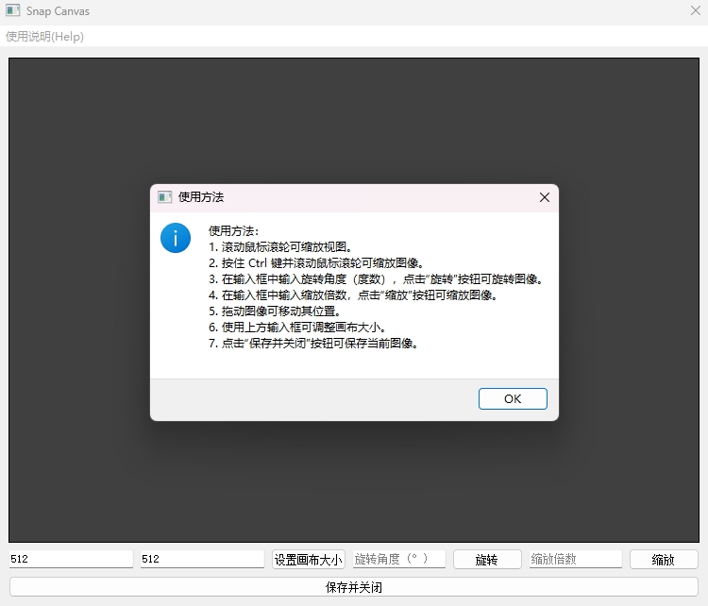Viewport: 708px width, 606px height.
Task: Click instruction line 4 about 缩放倍数
Action: tap(353, 295)
